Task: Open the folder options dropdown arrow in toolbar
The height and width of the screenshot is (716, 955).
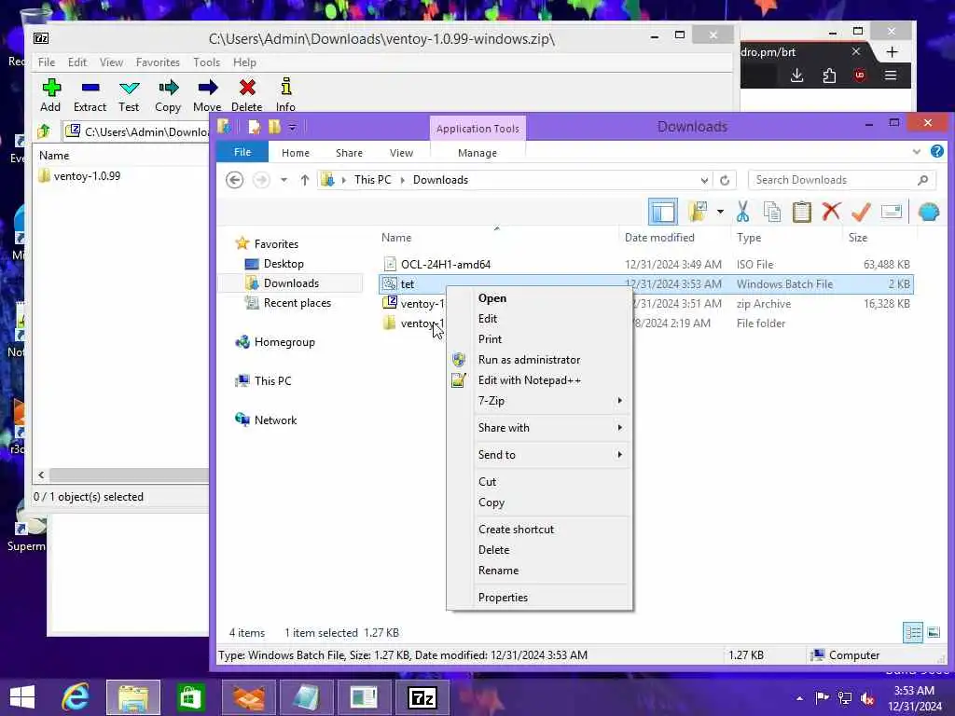Action: pos(720,212)
